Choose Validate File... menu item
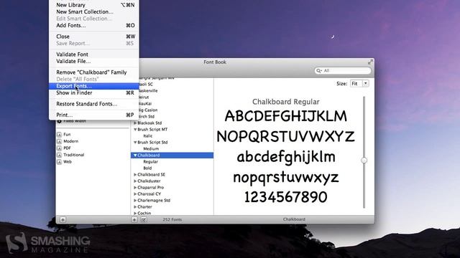The image size is (460, 258). pyautogui.click(x=94, y=61)
